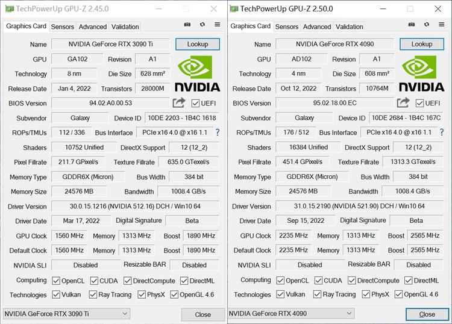Image resolution: width=452 pixels, height=324 pixels.
Task: Click Bus Interface question mark in RTX 4090 window
Action: (441, 132)
